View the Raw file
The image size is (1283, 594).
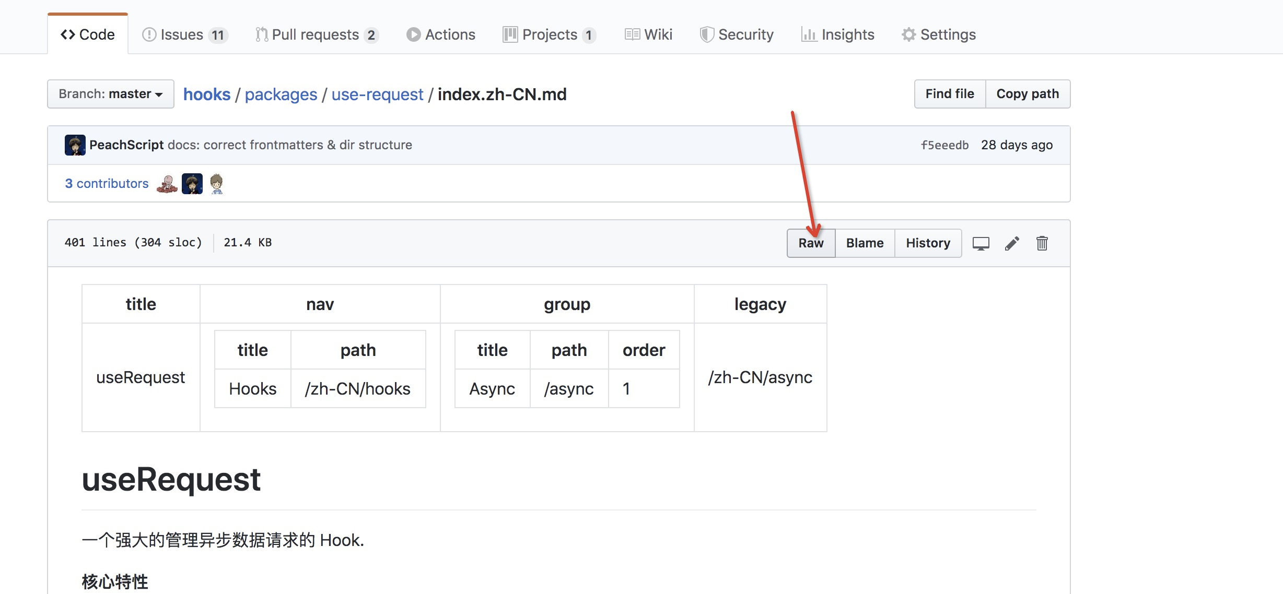pyautogui.click(x=811, y=243)
